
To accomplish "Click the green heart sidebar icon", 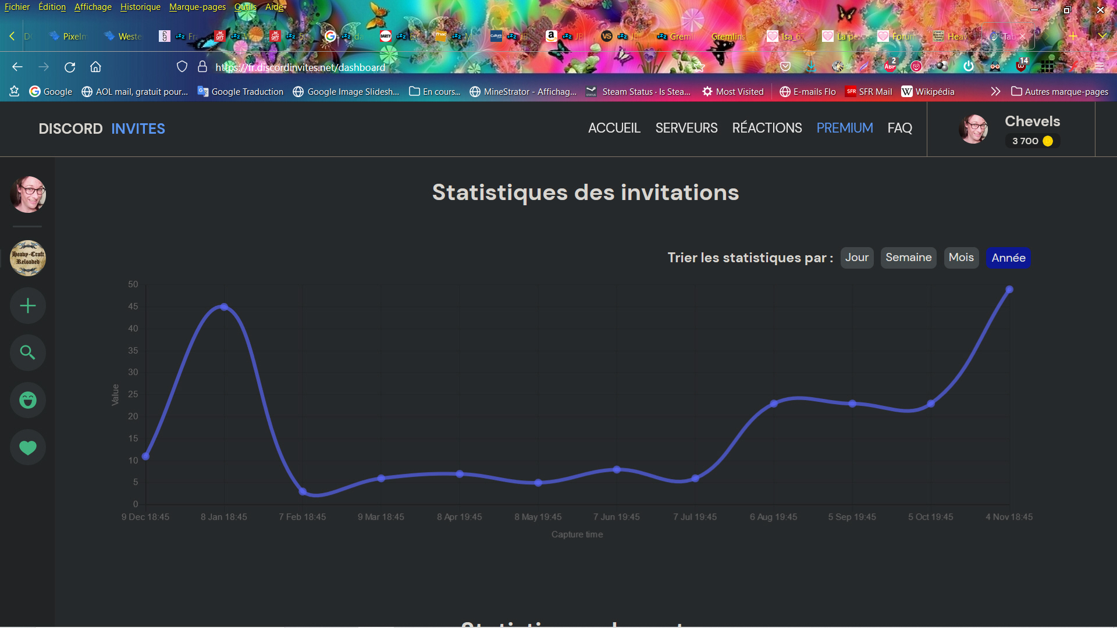I will 27,447.
